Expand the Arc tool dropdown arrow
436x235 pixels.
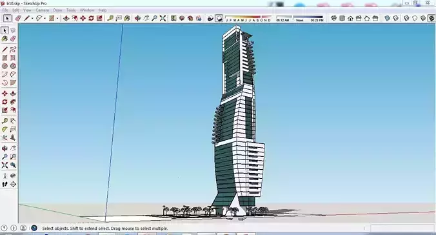click(45, 19)
